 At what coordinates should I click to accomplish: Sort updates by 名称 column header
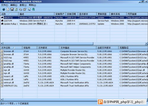[x=9, y=14]
